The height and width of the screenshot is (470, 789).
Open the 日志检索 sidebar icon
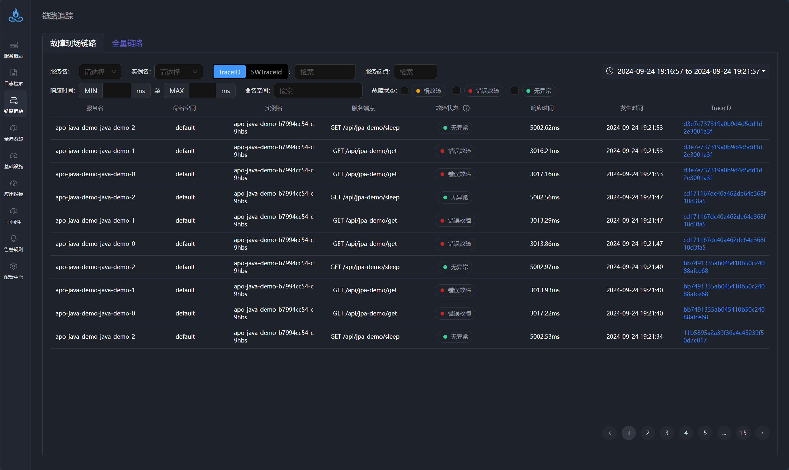pos(13,73)
